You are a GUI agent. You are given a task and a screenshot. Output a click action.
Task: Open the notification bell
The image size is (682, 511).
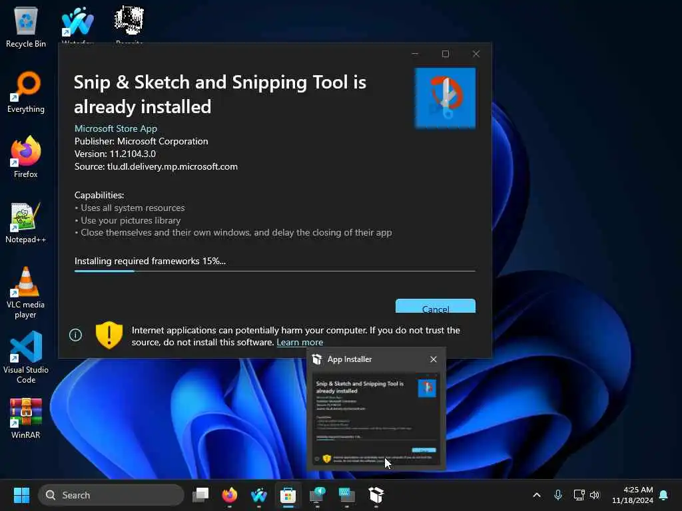664,495
